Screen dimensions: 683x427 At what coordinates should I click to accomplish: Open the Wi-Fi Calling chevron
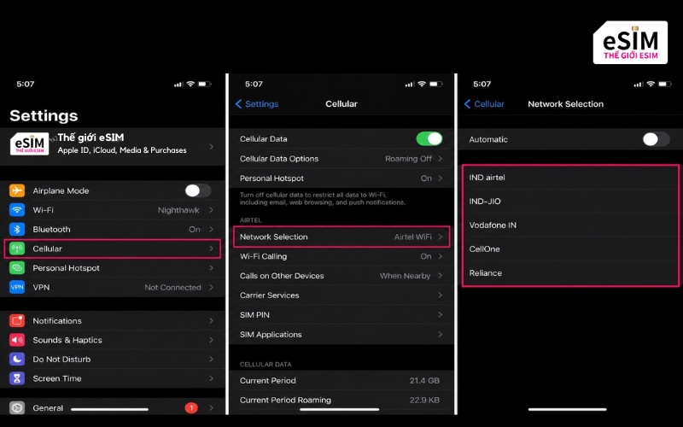[441, 256]
